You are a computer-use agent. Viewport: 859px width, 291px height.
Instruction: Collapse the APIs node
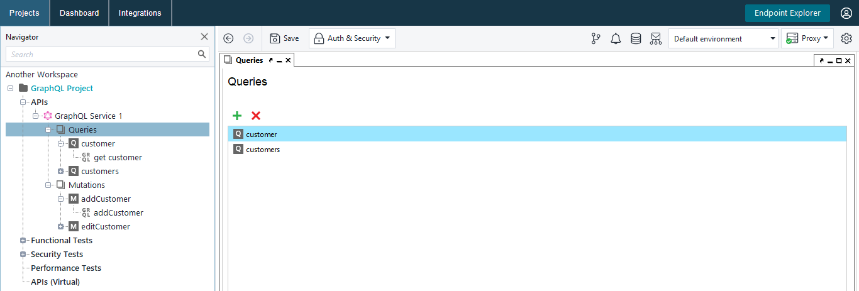(x=23, y=102)
